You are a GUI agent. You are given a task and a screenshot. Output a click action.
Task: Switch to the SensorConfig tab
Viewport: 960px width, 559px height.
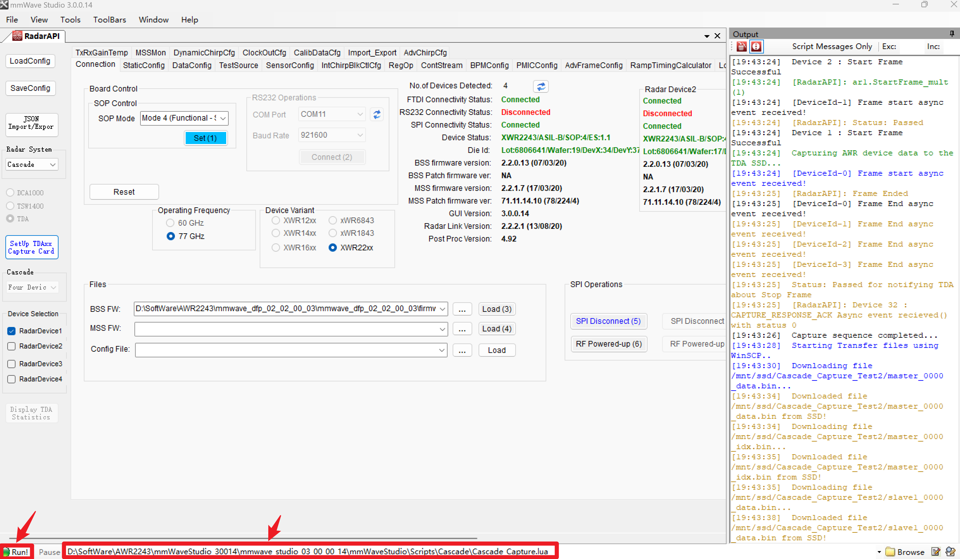289,65
